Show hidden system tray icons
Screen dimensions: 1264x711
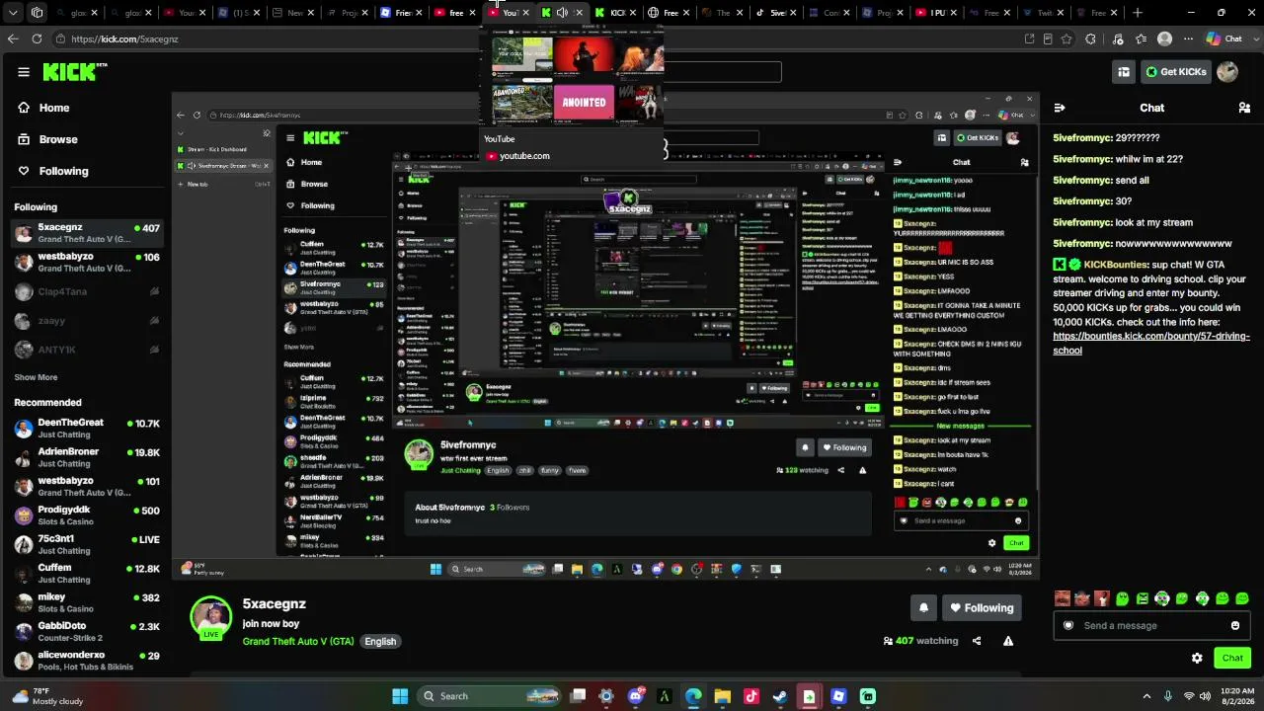(x=1146, y=696)
